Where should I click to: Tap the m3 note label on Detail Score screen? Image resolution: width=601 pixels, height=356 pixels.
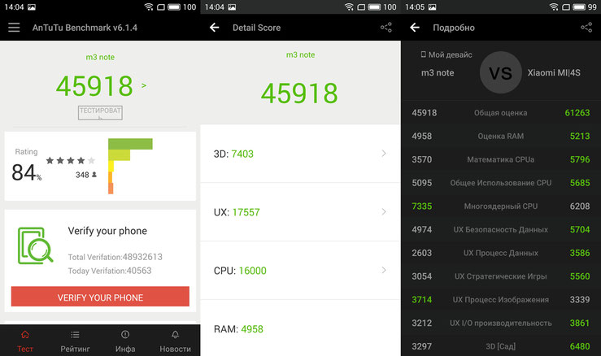point(301,54)
